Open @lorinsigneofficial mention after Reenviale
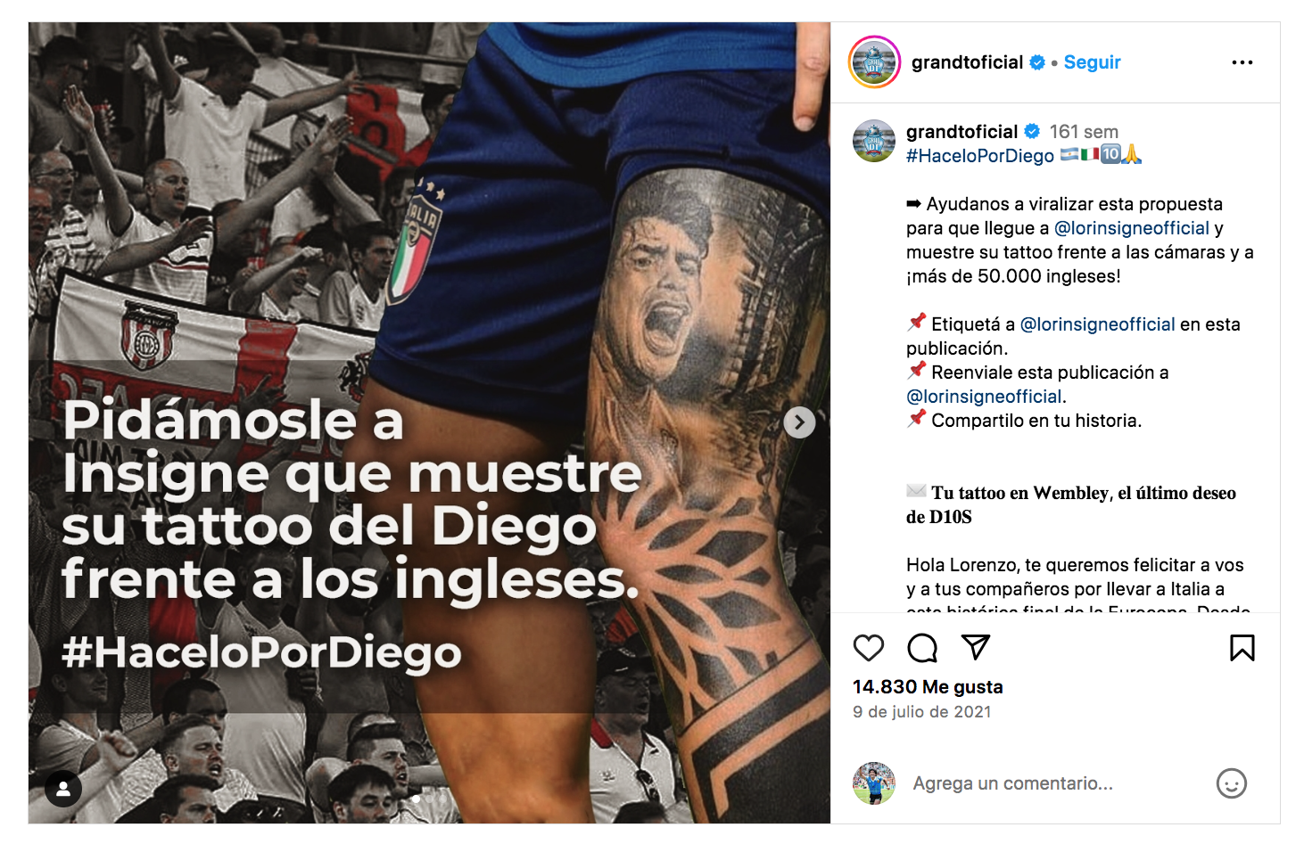Viewport: 1304px width, 852px height. pos(984,397)
